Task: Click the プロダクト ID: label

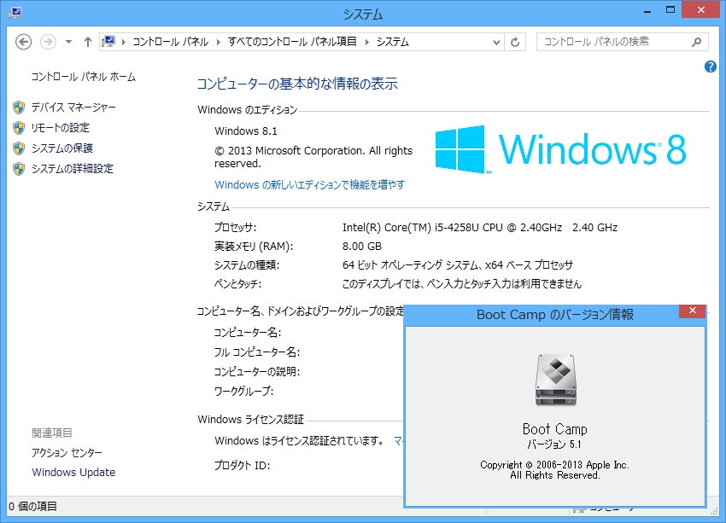Action: pos(243,465)
